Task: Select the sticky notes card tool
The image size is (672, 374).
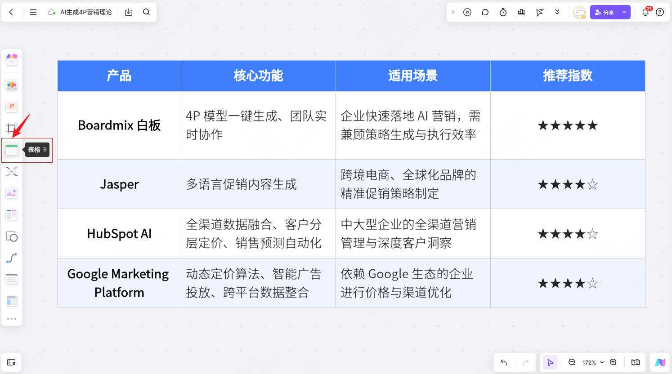Action: click(12, 85)
